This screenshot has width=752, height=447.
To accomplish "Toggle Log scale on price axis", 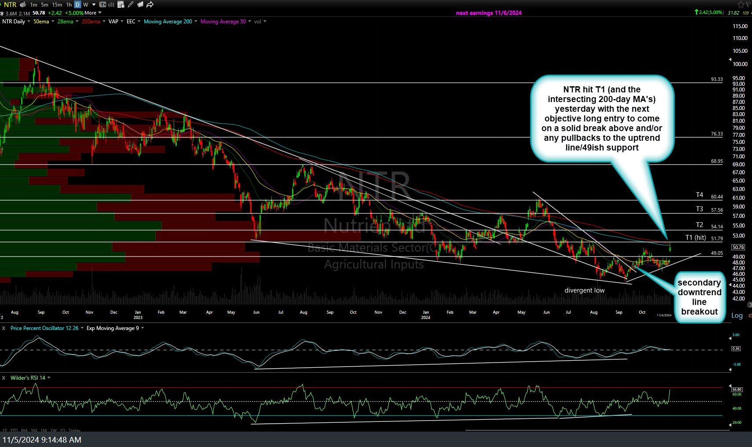I will [737, 315].
